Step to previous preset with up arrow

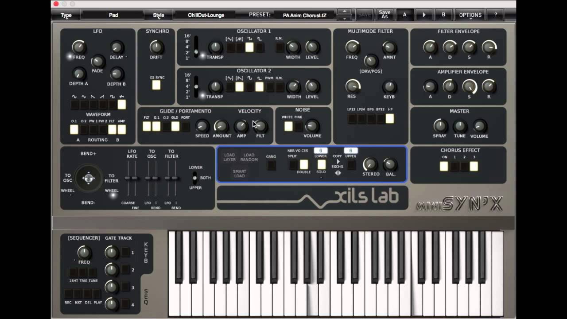[344, 12]
